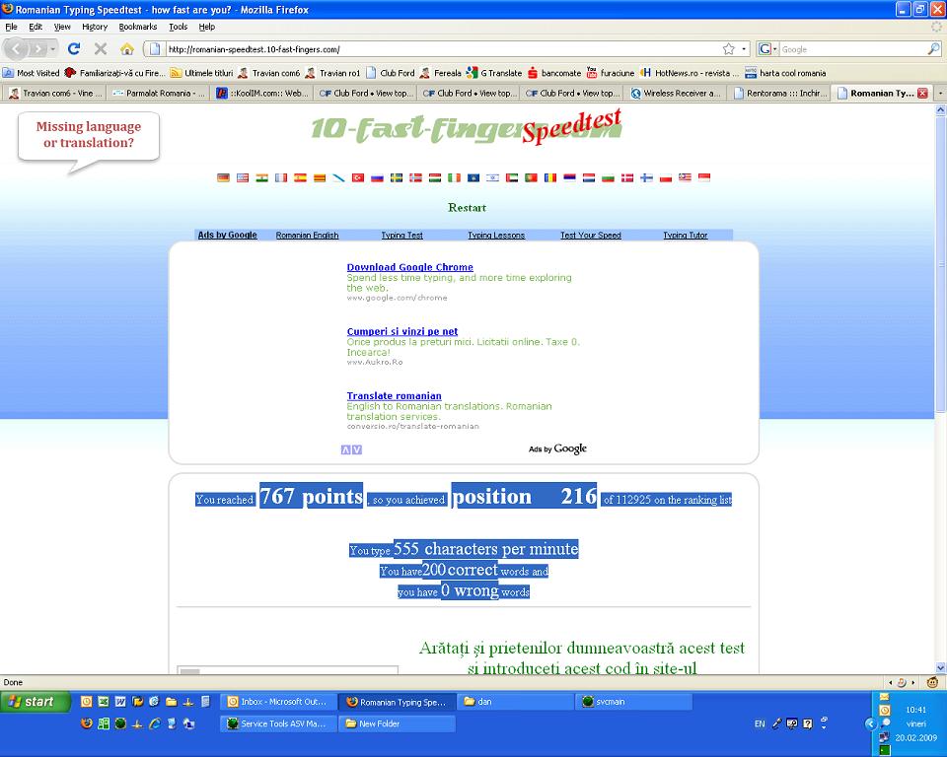947x757 pixels.
Task: Select the Turkish flag language icon
Action: (x=358, y=178)
